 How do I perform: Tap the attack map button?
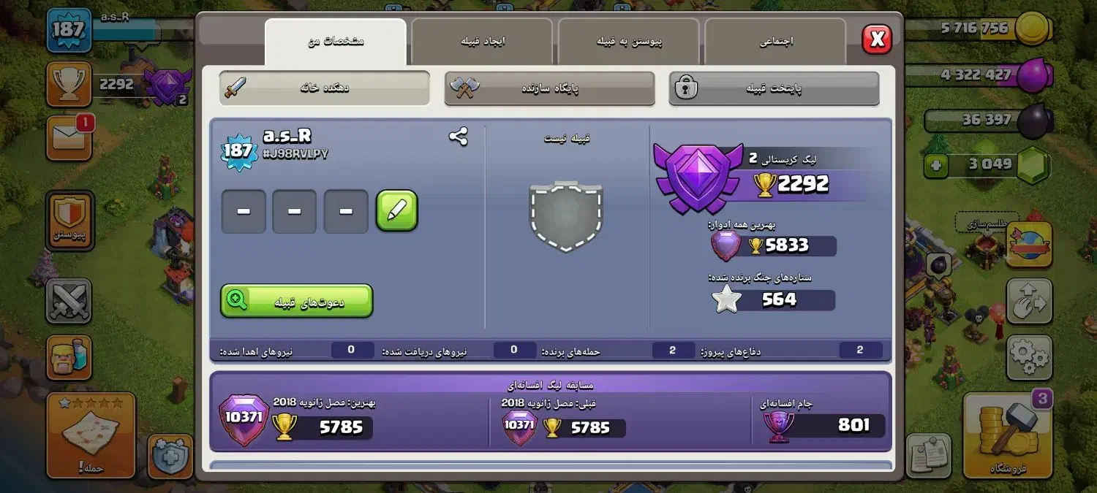point(91,435)
